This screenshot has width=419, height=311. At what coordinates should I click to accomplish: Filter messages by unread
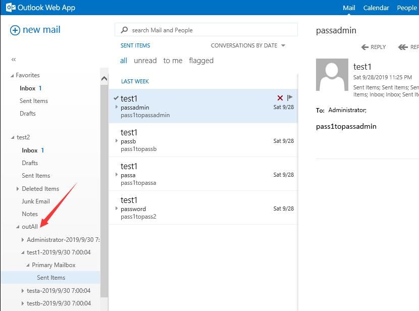coord(145,61)
